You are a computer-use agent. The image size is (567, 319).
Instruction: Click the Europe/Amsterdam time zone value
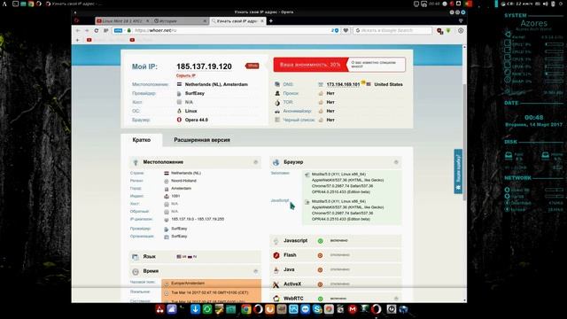[188, 284]
